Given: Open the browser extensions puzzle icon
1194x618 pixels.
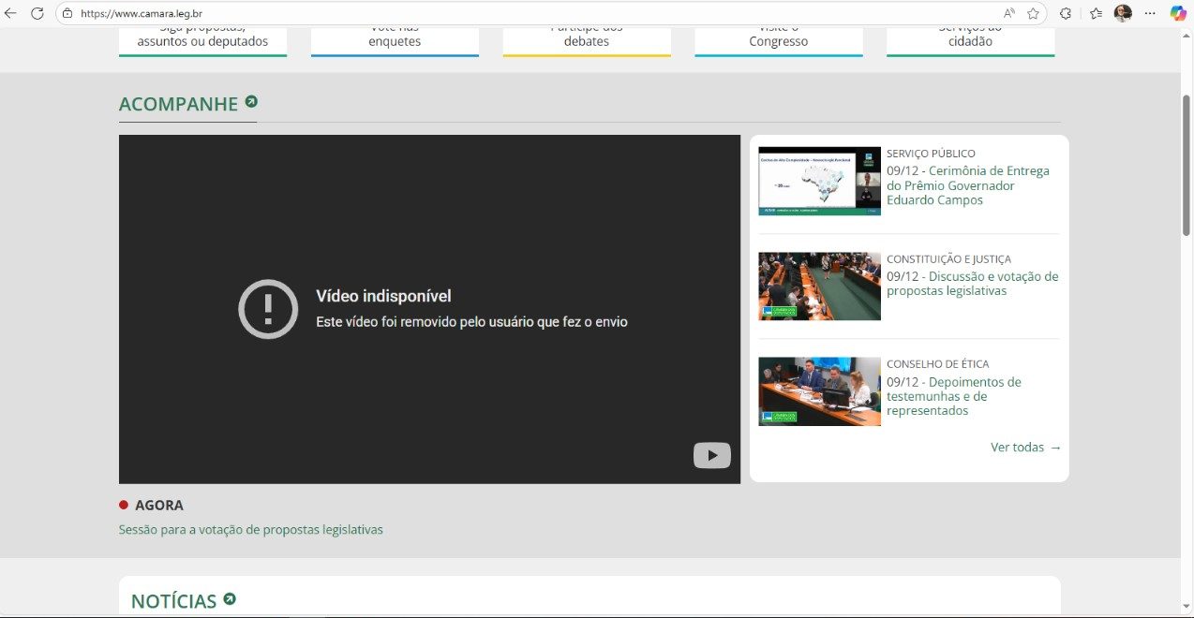Looking at the screenshot, I should [x=1066, y=13].
